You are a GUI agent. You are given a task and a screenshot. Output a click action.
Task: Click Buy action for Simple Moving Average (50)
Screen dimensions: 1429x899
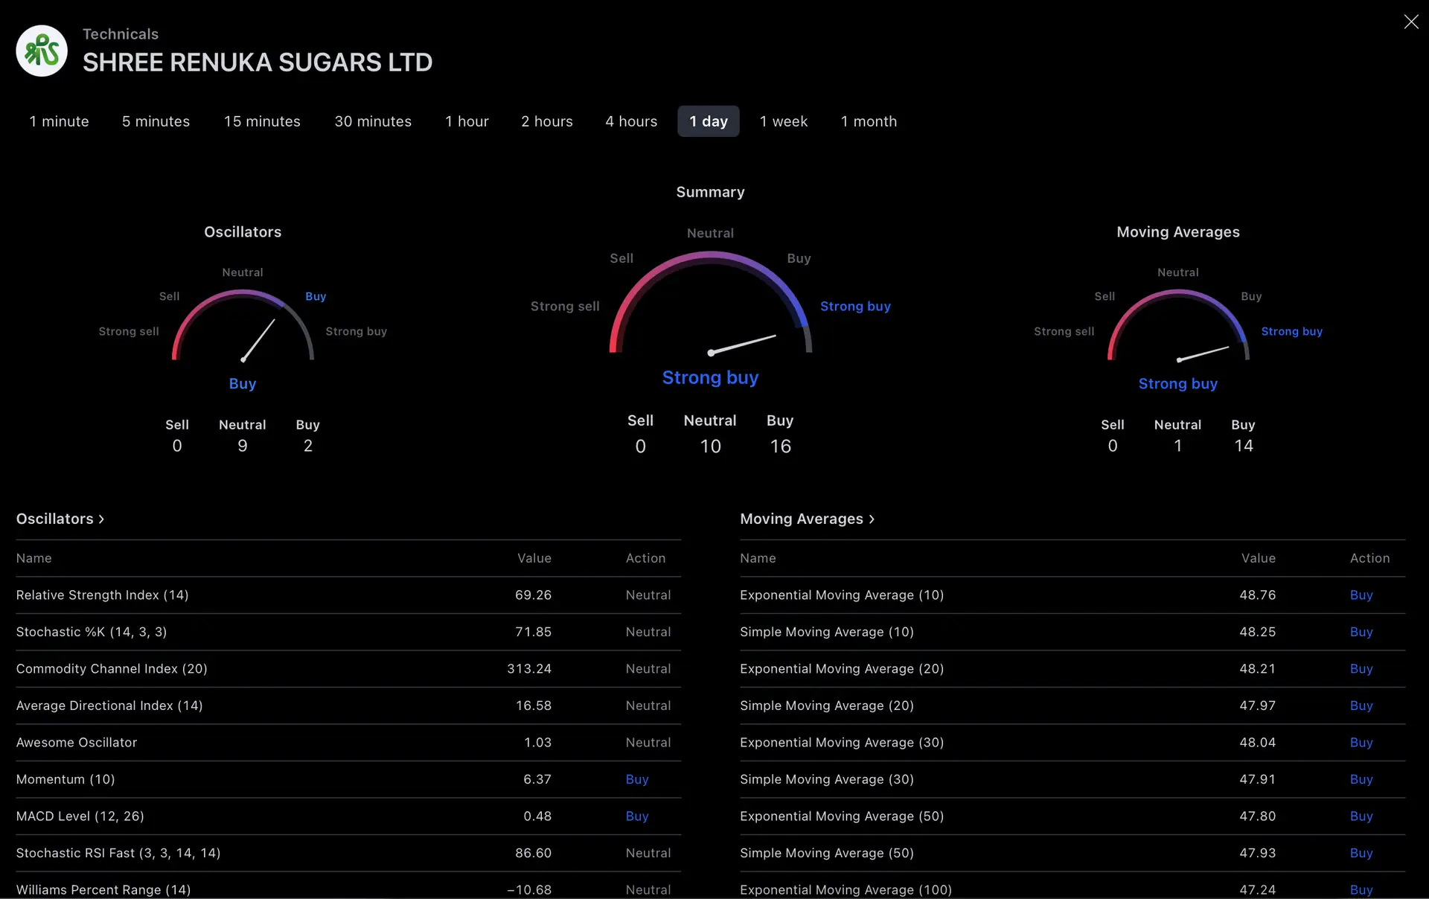(1361, 853)
